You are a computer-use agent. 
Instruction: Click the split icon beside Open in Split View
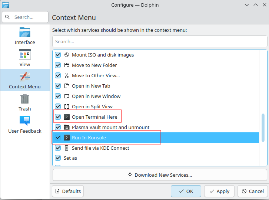67,106
